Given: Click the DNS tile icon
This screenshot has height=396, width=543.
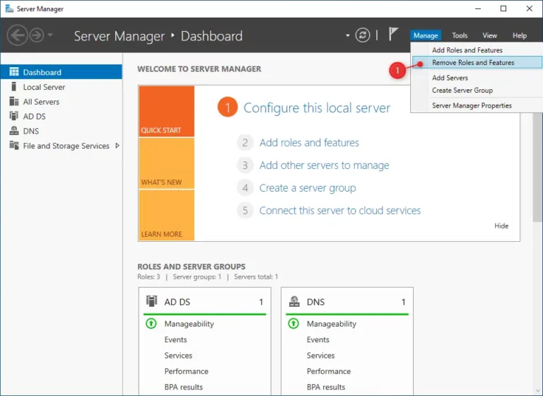Looking at the screenshot, I should pyautogui.click(x=294, y=301).
